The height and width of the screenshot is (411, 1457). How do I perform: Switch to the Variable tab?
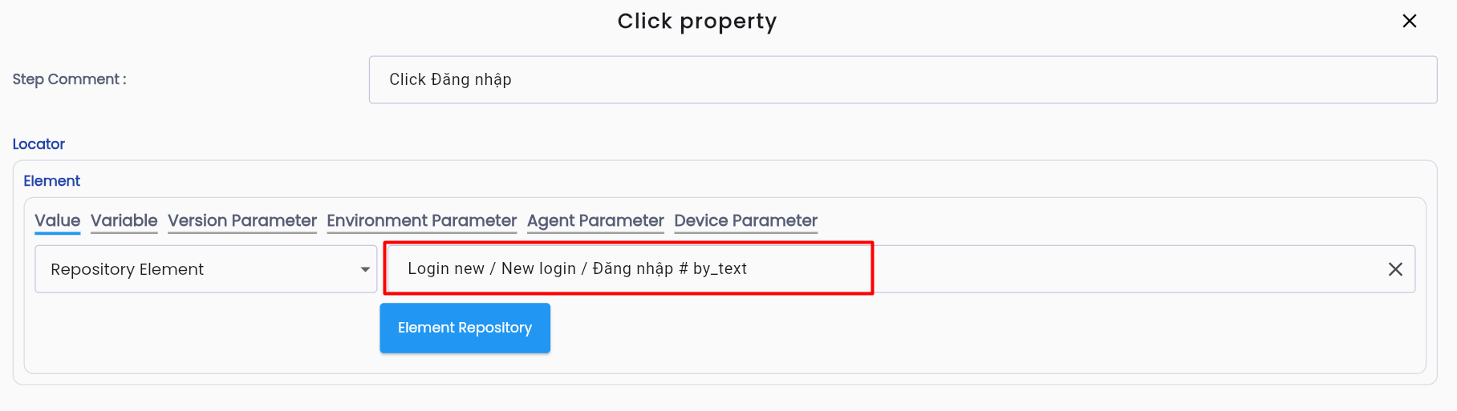tap(124, 221)
